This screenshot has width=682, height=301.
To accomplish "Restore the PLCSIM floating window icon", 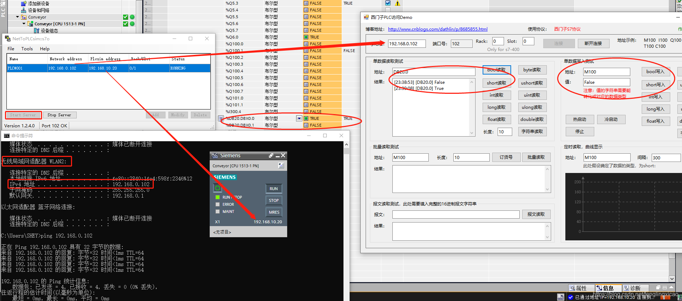I will (x=271, y=155).
